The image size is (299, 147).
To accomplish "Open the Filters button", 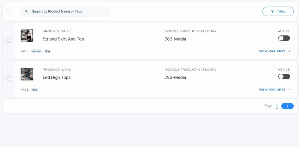I will [278, 11].
